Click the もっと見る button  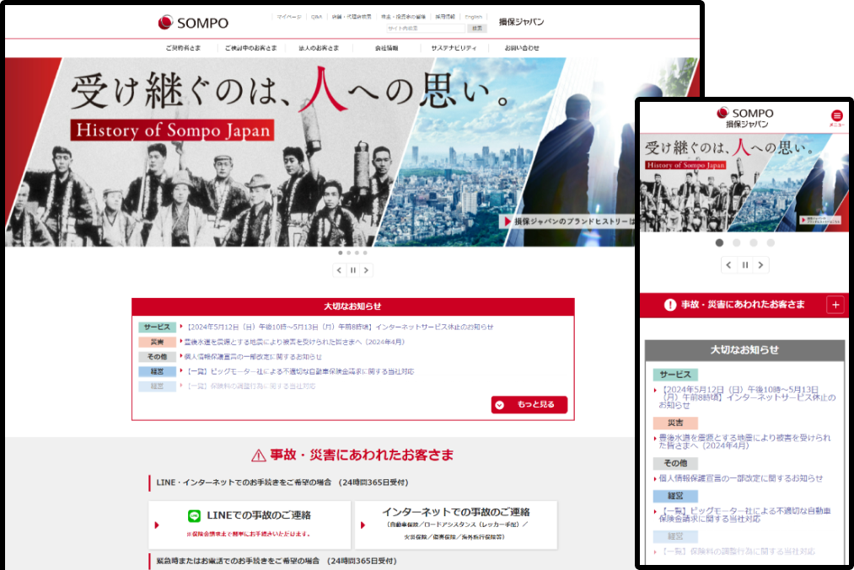(x=529, y=405)
